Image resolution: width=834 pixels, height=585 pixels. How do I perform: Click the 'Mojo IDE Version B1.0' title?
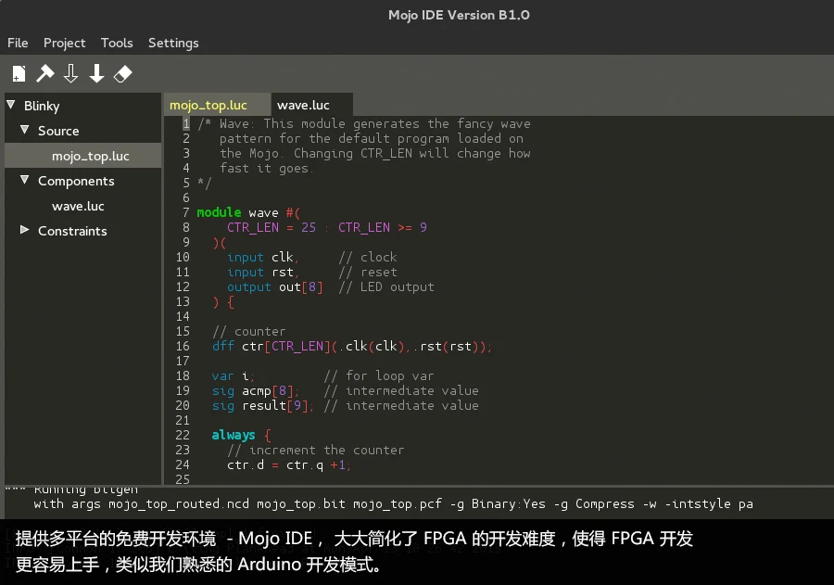[x=459, y=15]
